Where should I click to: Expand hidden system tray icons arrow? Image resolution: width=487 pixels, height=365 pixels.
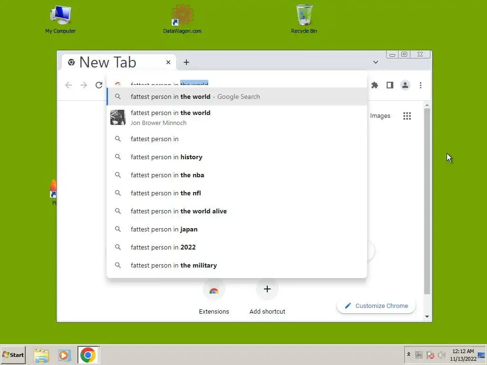409,355
